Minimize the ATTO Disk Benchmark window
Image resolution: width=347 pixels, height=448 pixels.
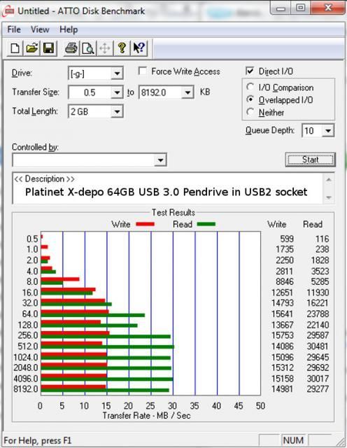point(281,8)
